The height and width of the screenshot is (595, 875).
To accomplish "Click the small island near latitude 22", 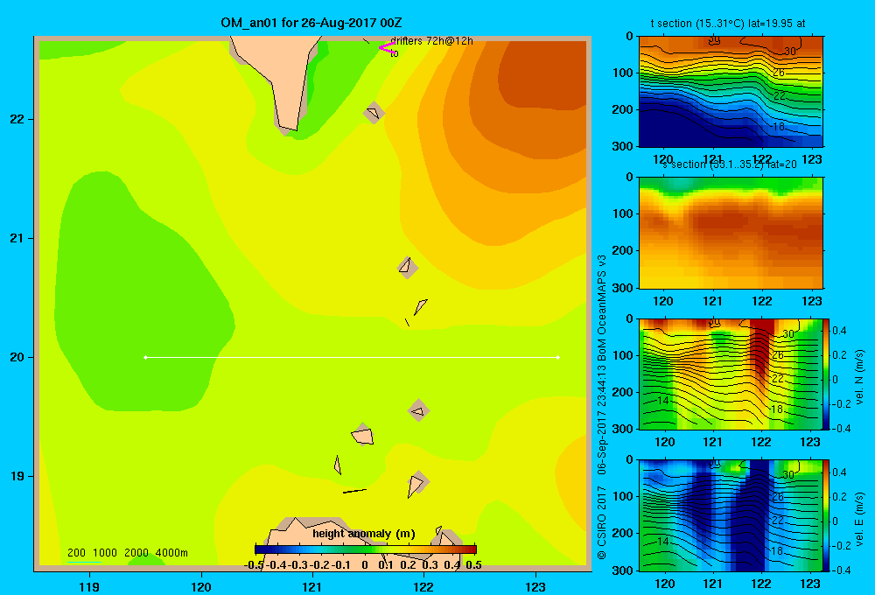I will click(x=374, y=113).
